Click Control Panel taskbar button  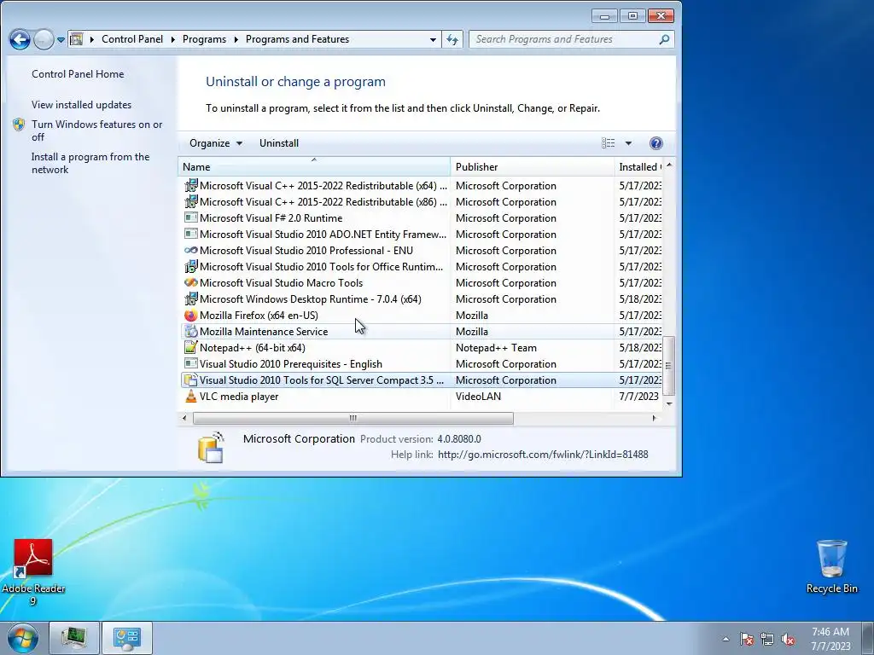[127, 638]
